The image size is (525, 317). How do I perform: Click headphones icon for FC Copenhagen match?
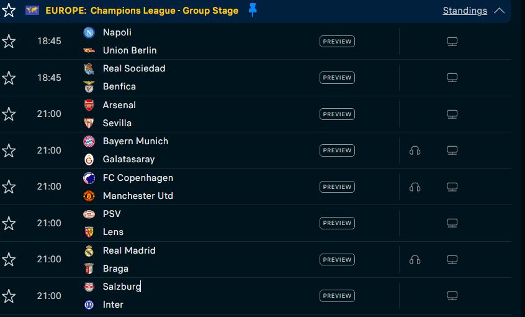coord(415,187)
